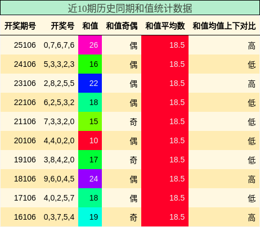Click the green sum cell 16
The height and width of the screenshot is (227, 260).
click(x=90, y=64)
